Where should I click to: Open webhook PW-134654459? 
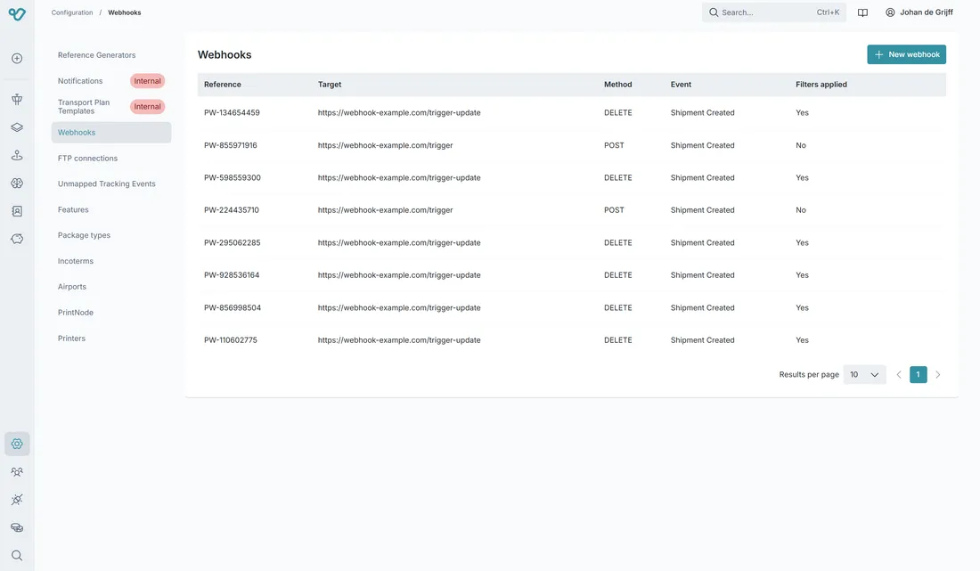[571, 112]
